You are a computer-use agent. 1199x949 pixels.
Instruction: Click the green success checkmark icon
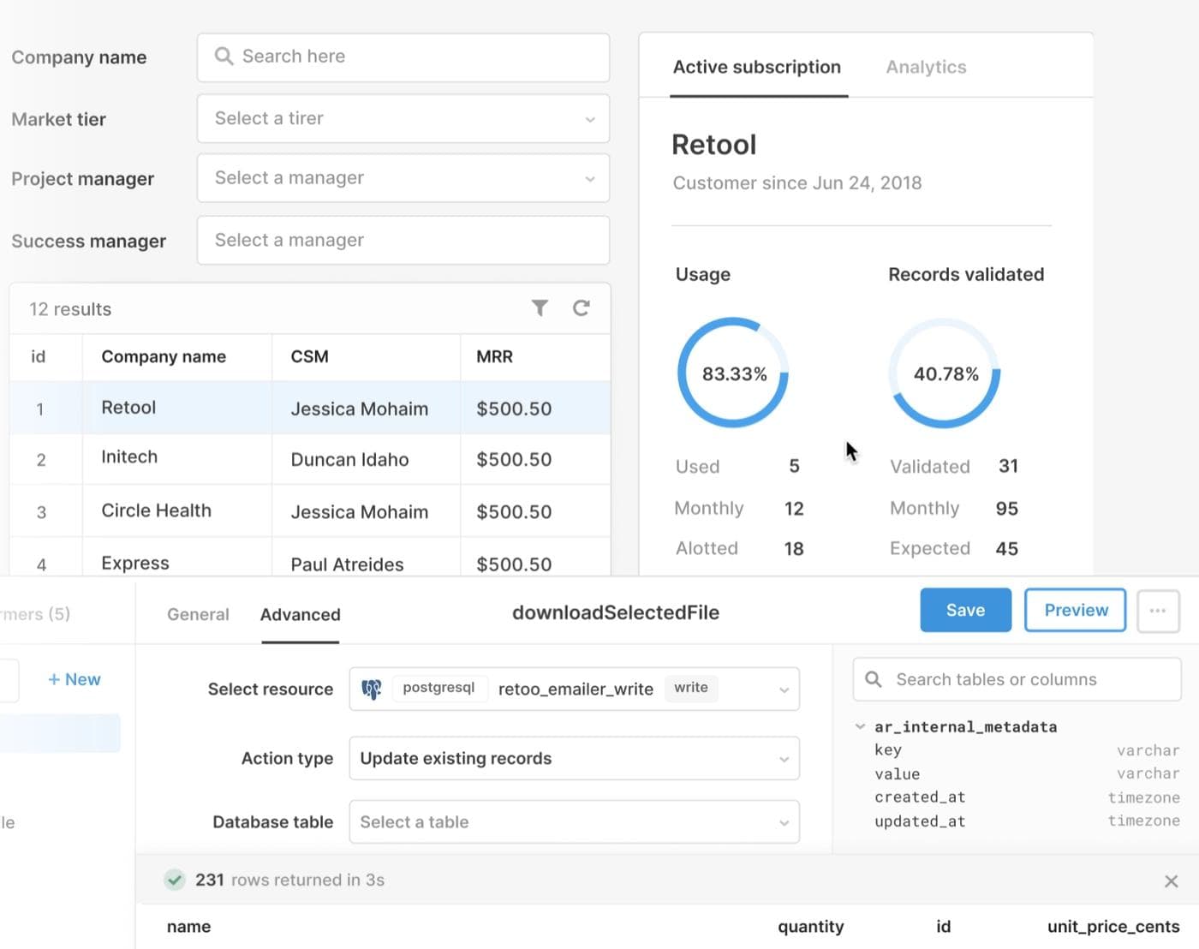pyautogui.click(x=175, y=880)
